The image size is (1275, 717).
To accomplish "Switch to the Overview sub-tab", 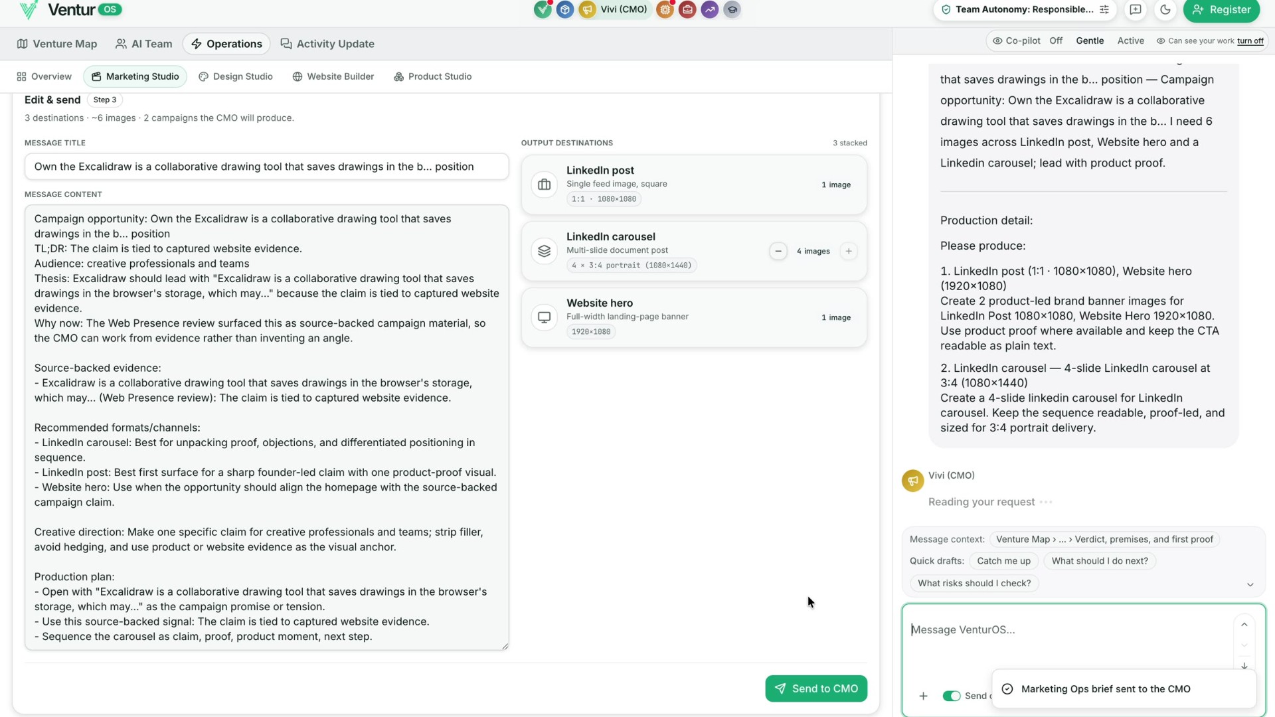I will click(x=44, y=76).
